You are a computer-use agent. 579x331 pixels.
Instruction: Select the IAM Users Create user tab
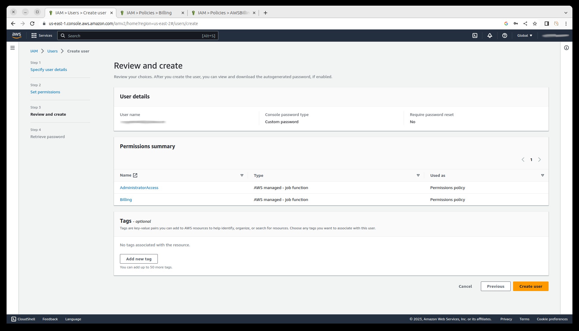81,13
